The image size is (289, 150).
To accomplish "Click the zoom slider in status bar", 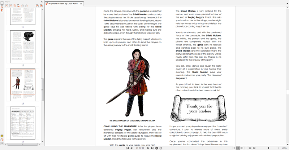I will 269,148.
